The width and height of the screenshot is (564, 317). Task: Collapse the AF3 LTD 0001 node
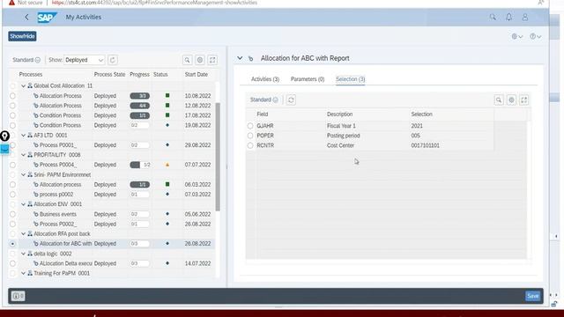click(24, 135)
